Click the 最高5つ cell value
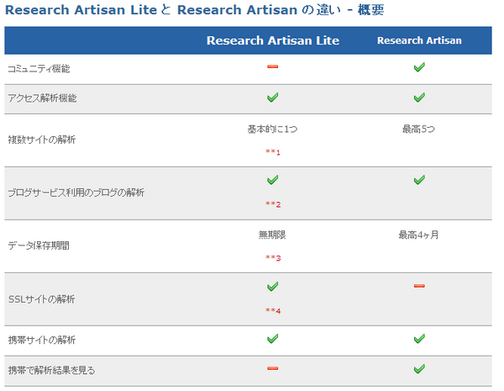This screenshot has height=391, width=504. point(418,129)
